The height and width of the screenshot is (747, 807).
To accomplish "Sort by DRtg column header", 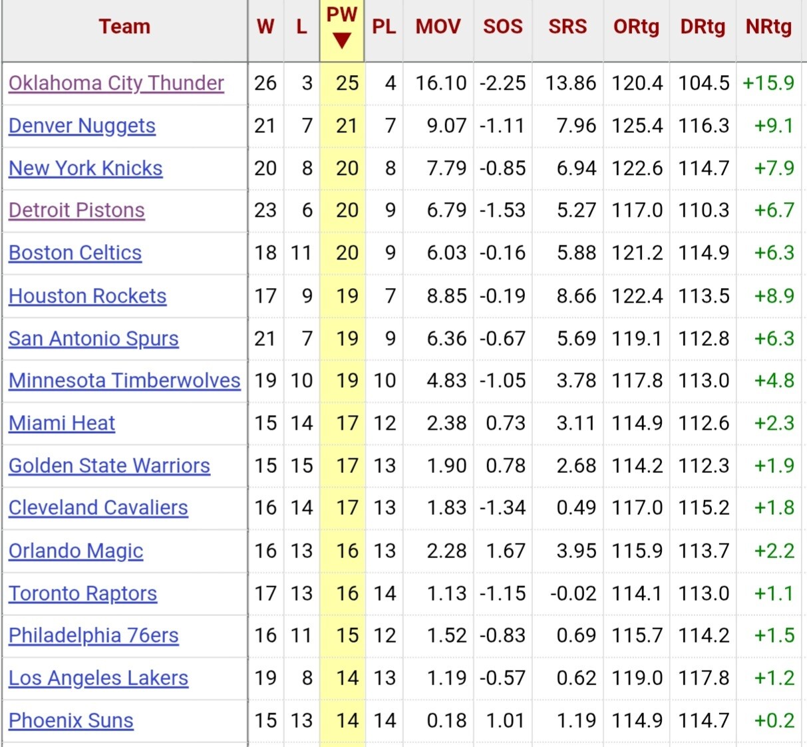I will point(703,27).
